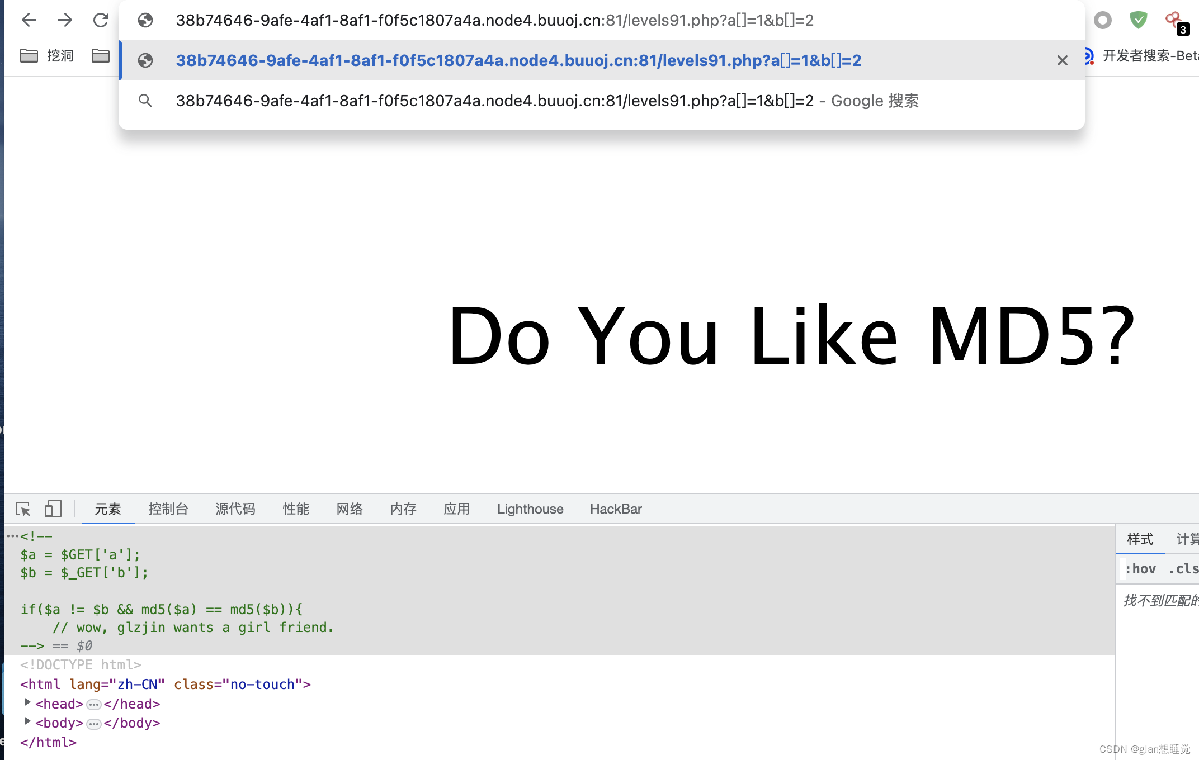Image resolution: width=1199 pixels, height=760 pixels.
Task: Reload the current page
Action: (101, 20)
